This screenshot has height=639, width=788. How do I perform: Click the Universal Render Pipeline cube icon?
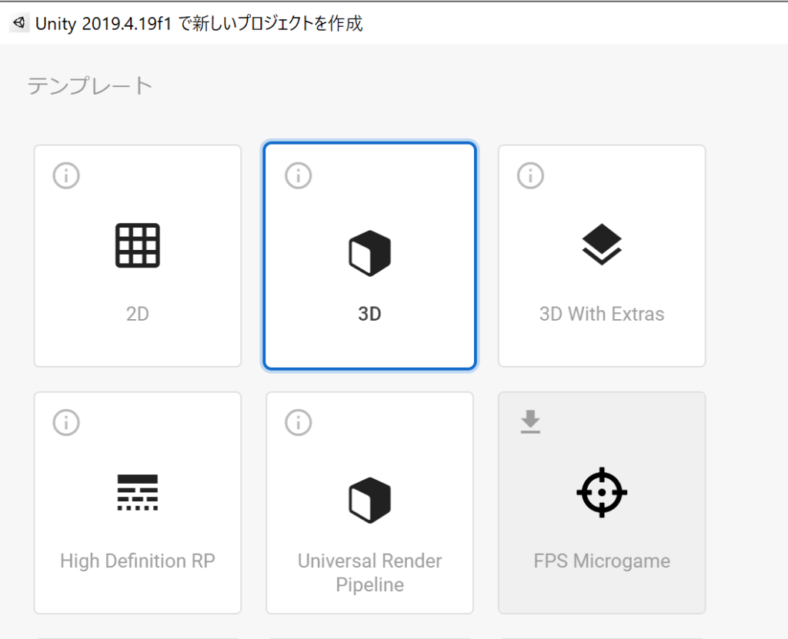[369, 499]
